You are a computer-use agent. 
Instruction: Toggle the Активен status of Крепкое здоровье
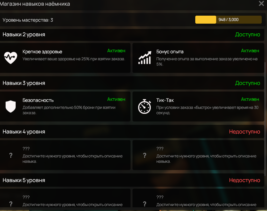click(x=116, y=51)
